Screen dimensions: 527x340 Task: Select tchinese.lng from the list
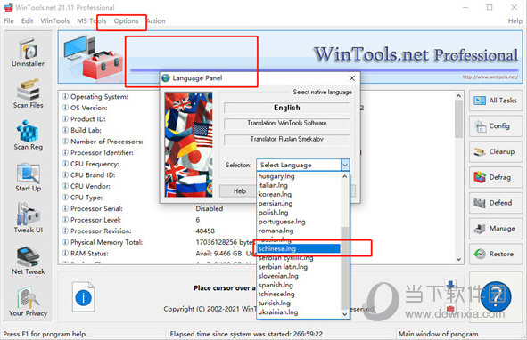pos(299,294)
